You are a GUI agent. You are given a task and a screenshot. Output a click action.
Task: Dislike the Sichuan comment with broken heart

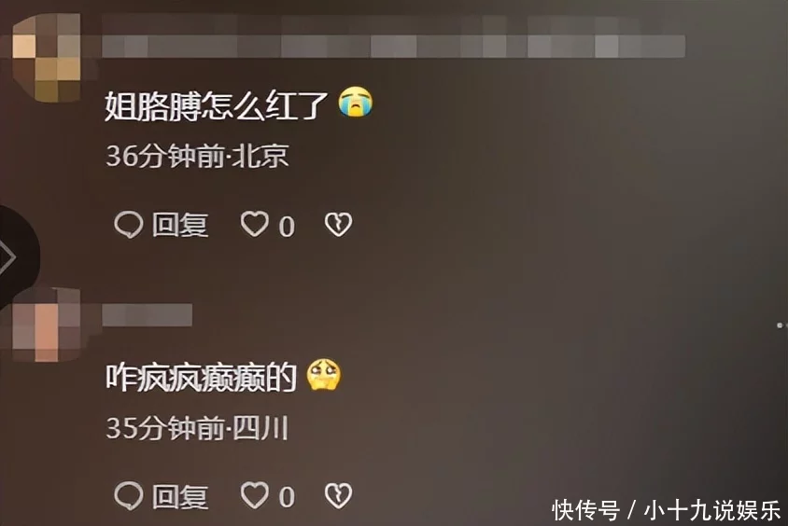coord(338,496)
